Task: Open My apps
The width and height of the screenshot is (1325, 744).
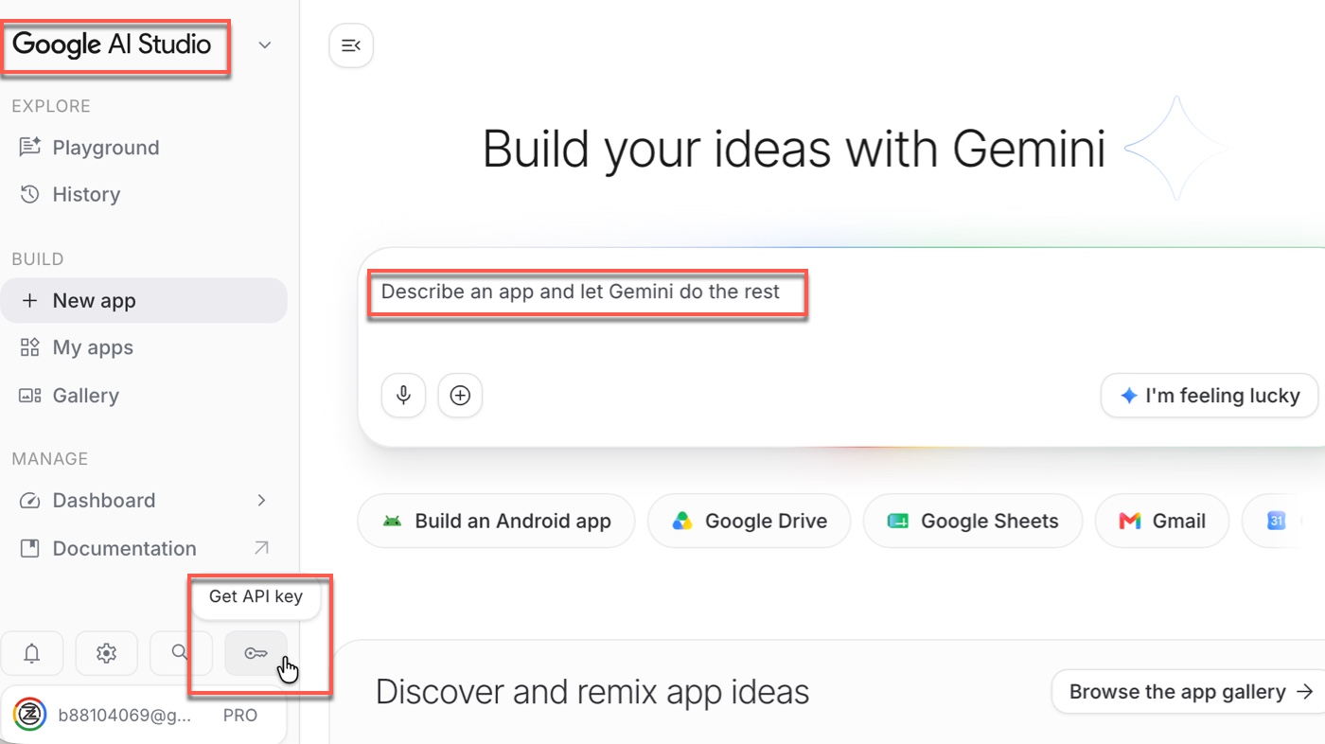Action: pos(144,347)
